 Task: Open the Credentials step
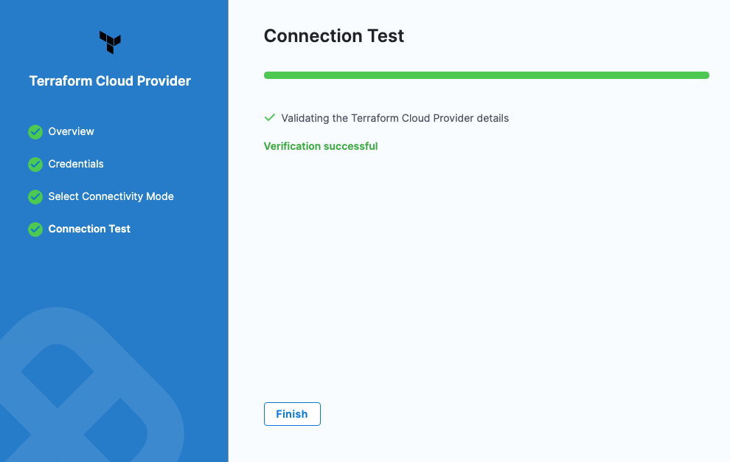click(76, 164)
